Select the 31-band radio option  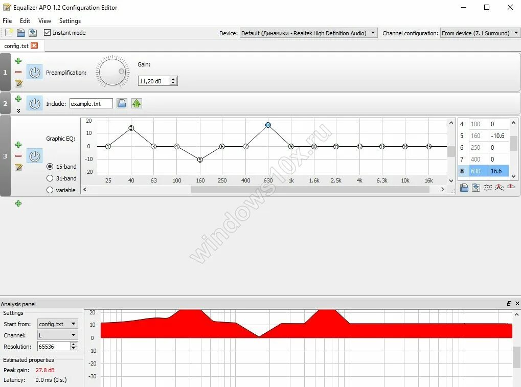click(x=50, y=178)
